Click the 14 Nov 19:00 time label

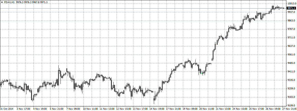[x=157, y=109]
